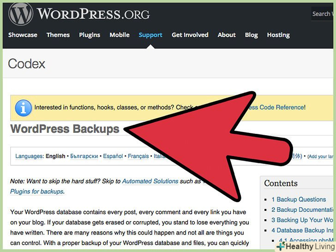
Task: Switch language to Български
Action: pos(84,156)
